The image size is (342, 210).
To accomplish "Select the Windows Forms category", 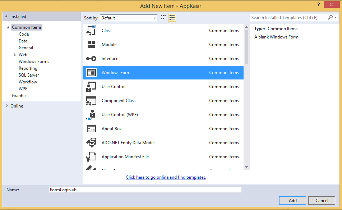I will pos(34,61).
